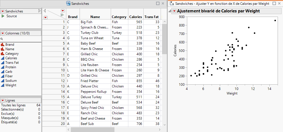Open the Sandwiches table red triangle menu

click(x=3, y=11)
